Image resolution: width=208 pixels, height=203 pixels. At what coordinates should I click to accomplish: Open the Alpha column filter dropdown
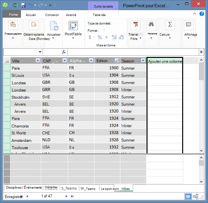click(91, 60)
